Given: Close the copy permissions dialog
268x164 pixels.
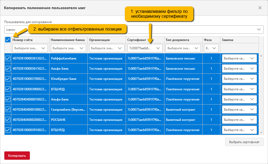Looking at the screenshot, I should tap(260, 8).
